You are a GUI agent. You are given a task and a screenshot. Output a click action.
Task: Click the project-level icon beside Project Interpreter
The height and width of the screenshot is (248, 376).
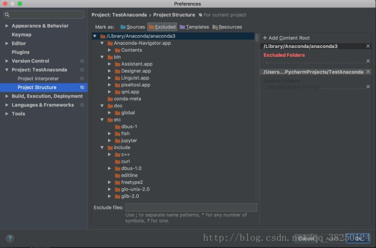(x=82, y=79)
